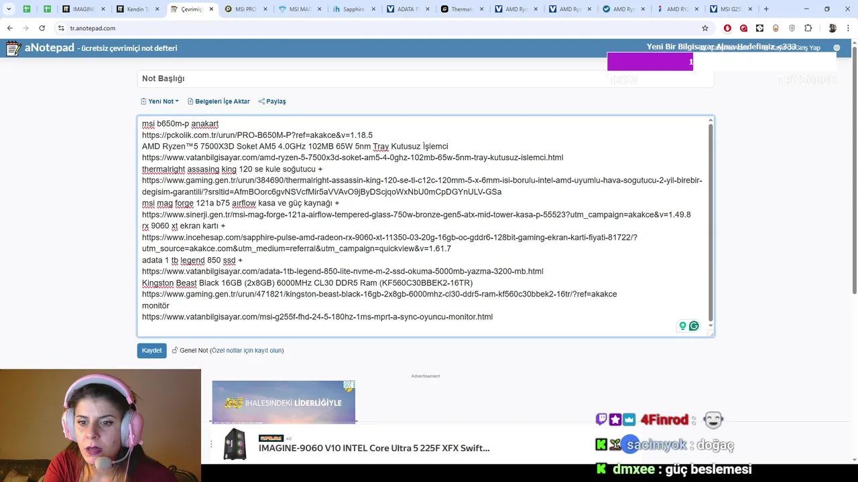858x482 pixels.
Task: Click the red speech-bubble extension icon
Action: 743,28
